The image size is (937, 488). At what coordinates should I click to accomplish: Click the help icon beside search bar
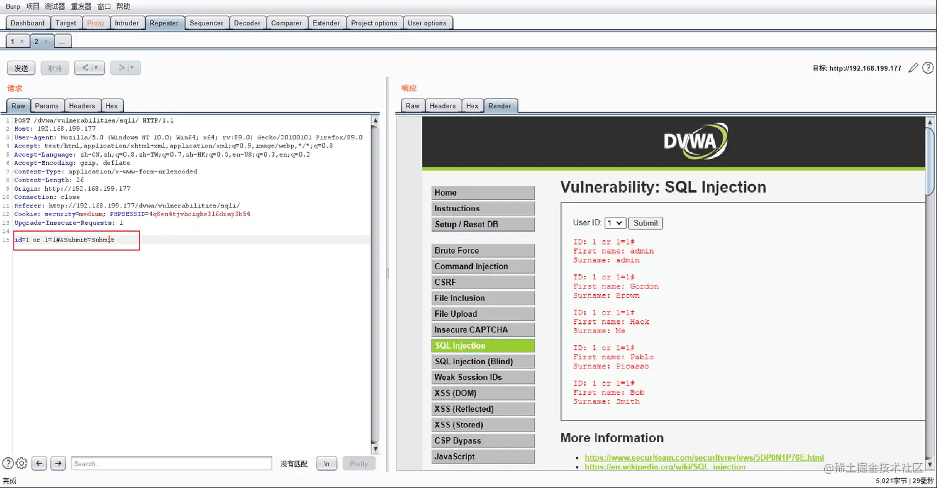point(8,463)
